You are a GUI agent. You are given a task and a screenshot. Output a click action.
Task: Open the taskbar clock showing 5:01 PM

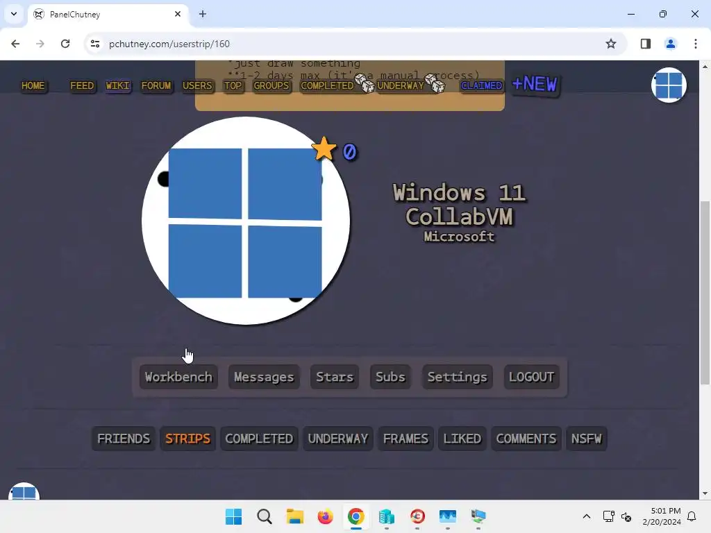coord(662,516)
